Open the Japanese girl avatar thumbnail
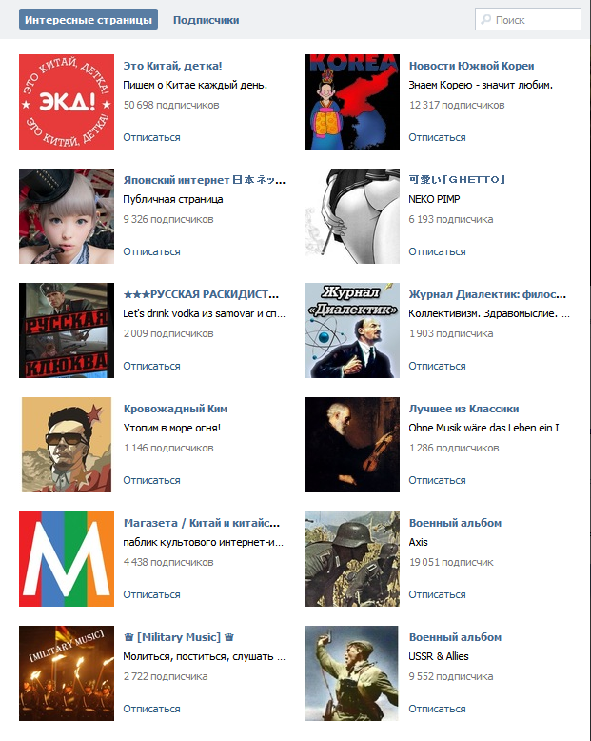This screenshot has width=591, height=741. 67,216
